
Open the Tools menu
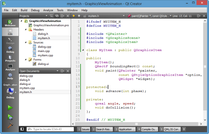pos(60,10)
